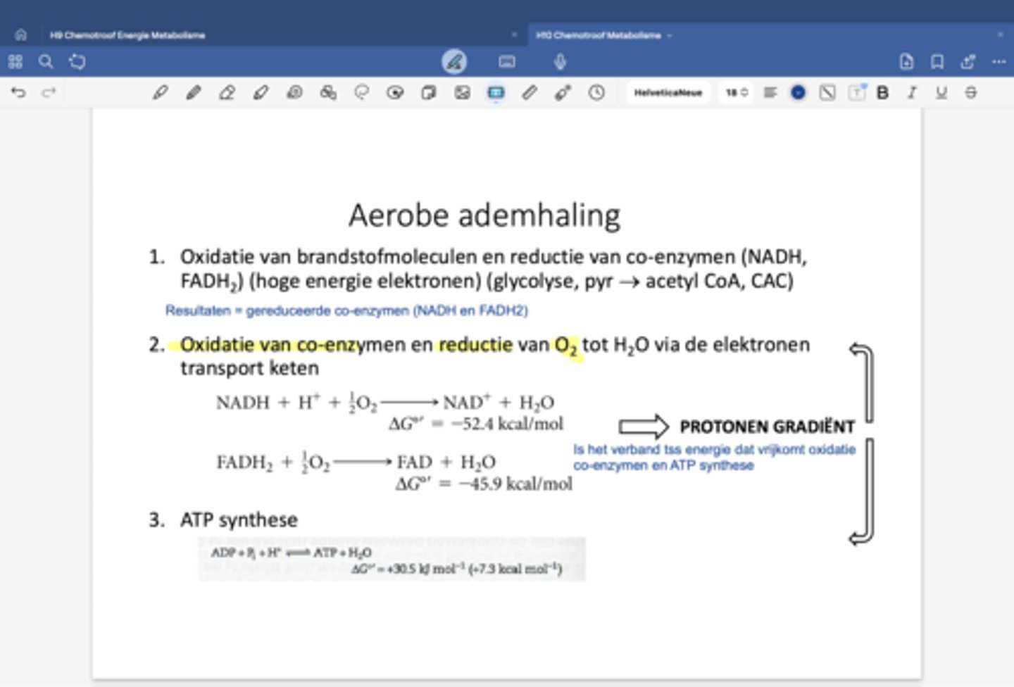Change font size 18 stepper
The width and height of the screenshot is (1014, 687).
737,92
